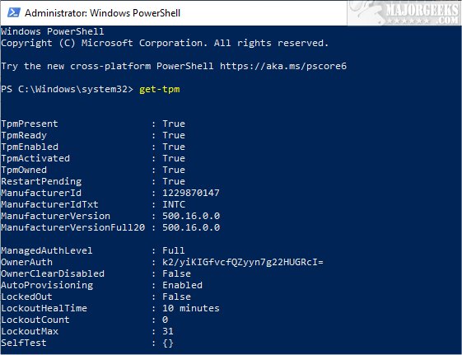Click the ManufacturerVersion 500.16.0.0 value
Image resolution: width=462 pixels, height=355 pixels.
pos(191,216)
